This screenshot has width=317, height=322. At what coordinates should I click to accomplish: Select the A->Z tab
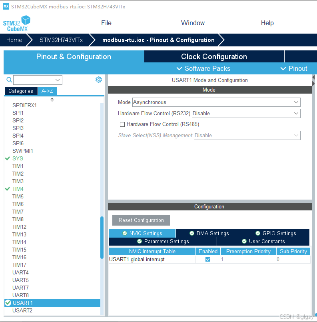tap(47, 91)
